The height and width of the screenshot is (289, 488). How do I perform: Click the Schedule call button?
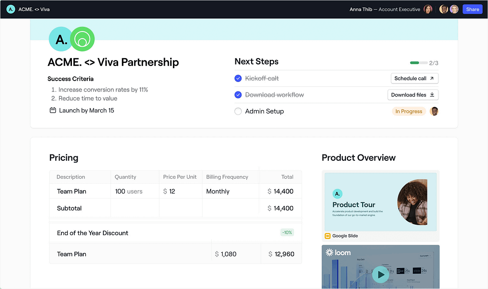click(415, 79)
